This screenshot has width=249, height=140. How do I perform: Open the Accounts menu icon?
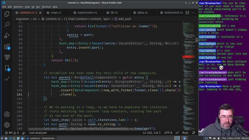7,114
